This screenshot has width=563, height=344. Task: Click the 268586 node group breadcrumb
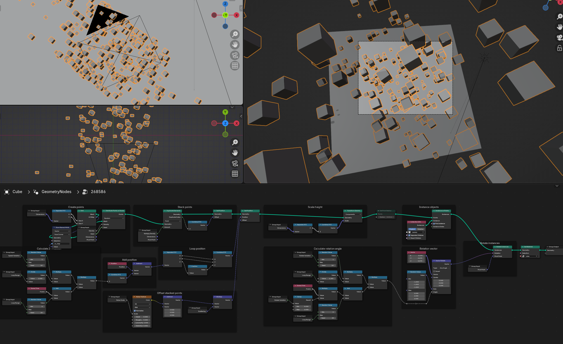[x=98, y=192]
